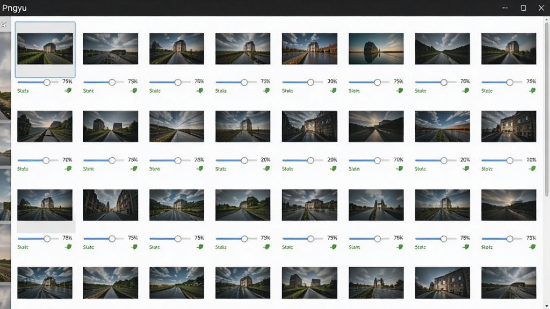550x309 pixels.
Task: Click the green tag icon under the first-row, fourth-column image
Action: coord(266,91)
